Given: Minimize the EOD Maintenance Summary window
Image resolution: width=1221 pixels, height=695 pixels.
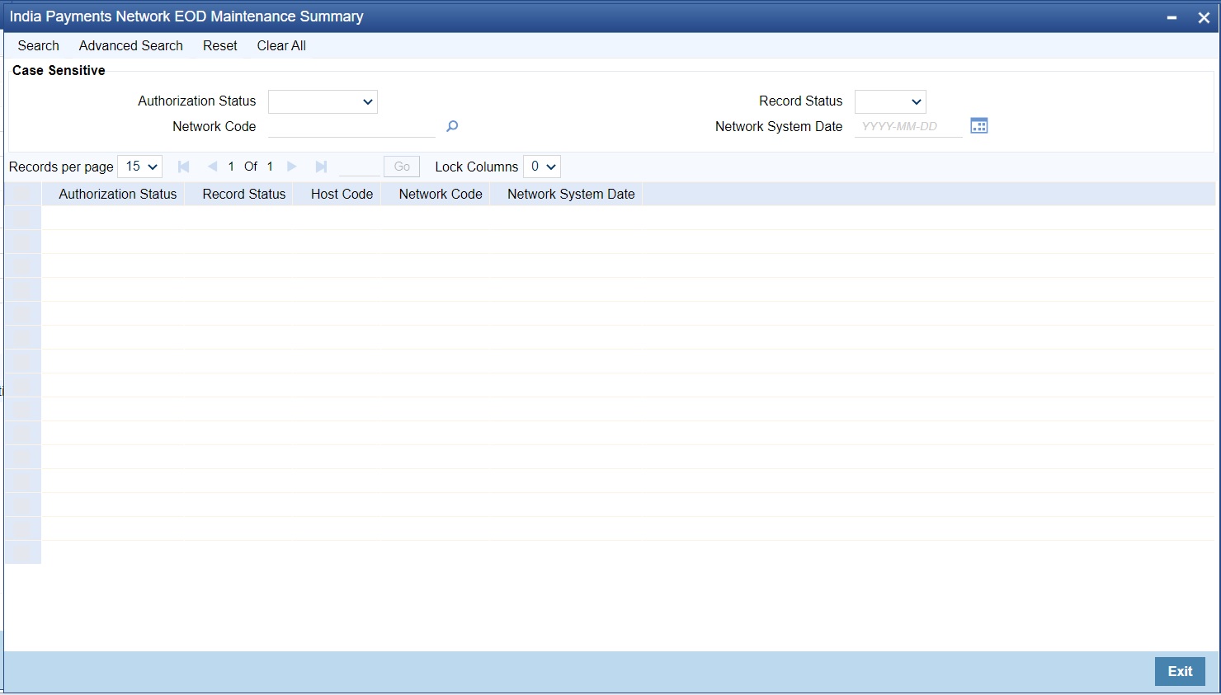Looking at the screenshot, I should tap(1171, 17).
